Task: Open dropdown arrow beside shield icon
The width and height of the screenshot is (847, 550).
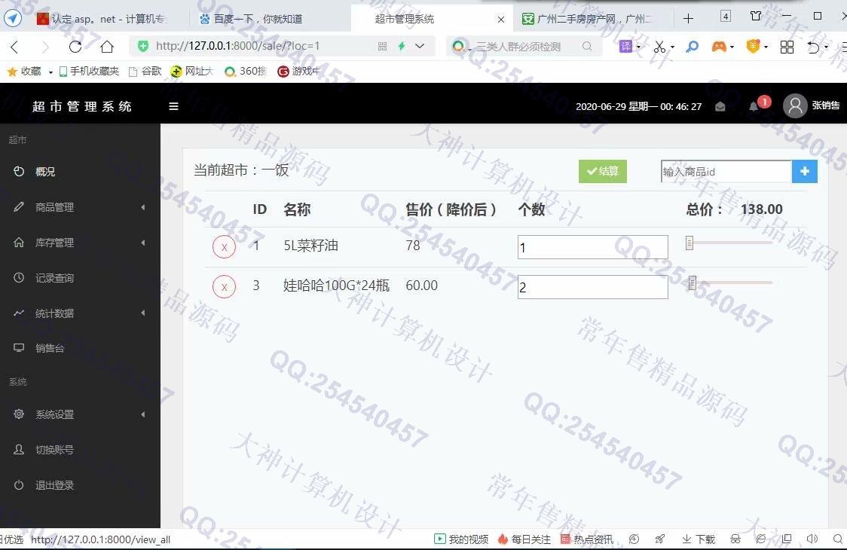Action: [766, 47]
